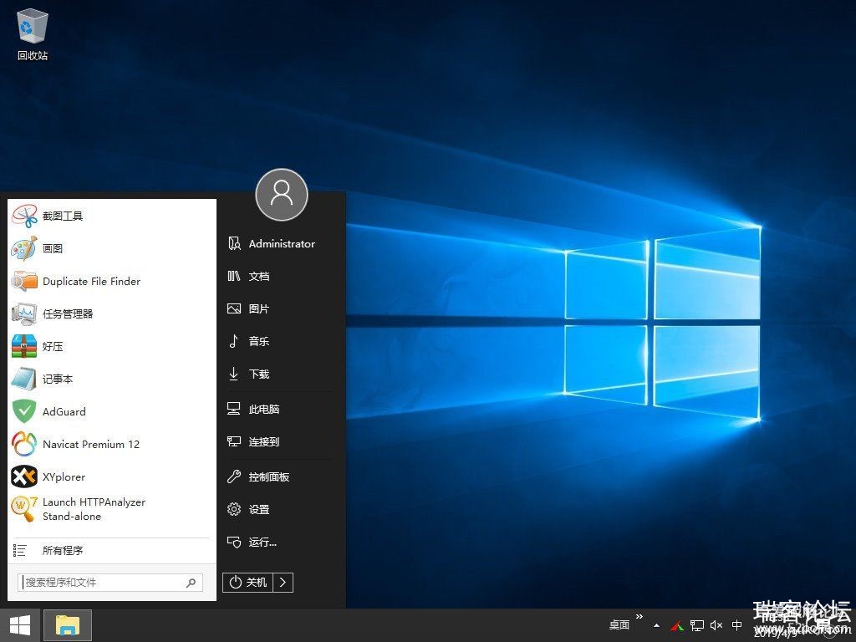Expand shutdown options arrow
This screenshot has width=856, height=642.
(x=283, y=583)
